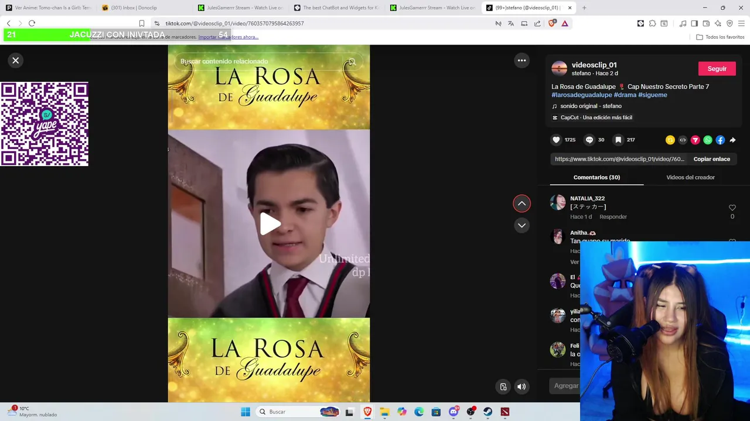Image resolution: width=750 pixels, height=421 pixels.
Task: Open File Explorer from taskbar
Action: click(384, 412)
